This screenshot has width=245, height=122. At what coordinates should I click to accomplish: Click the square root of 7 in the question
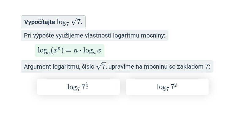76,21
